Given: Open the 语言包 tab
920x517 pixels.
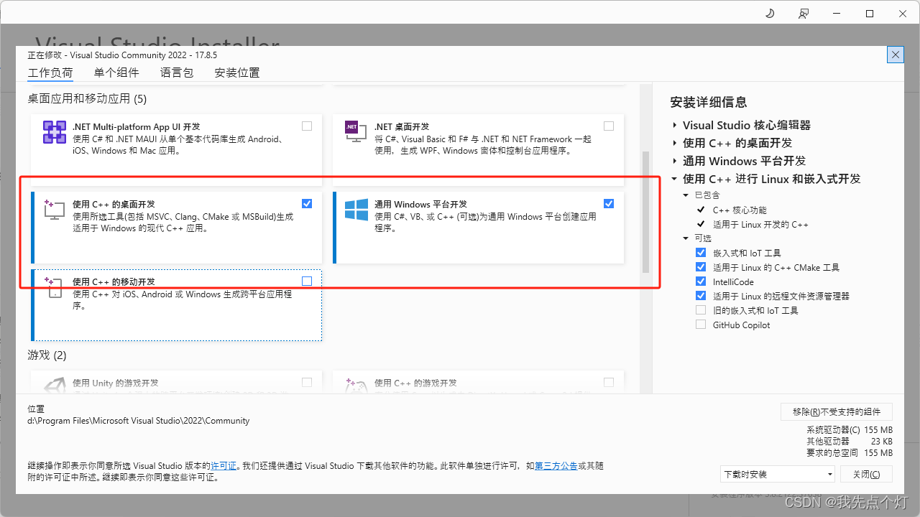Looking at the screenshot, I should [176, 72].
